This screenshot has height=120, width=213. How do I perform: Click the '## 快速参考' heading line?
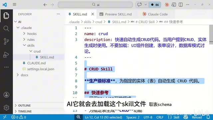pos(96,93)
